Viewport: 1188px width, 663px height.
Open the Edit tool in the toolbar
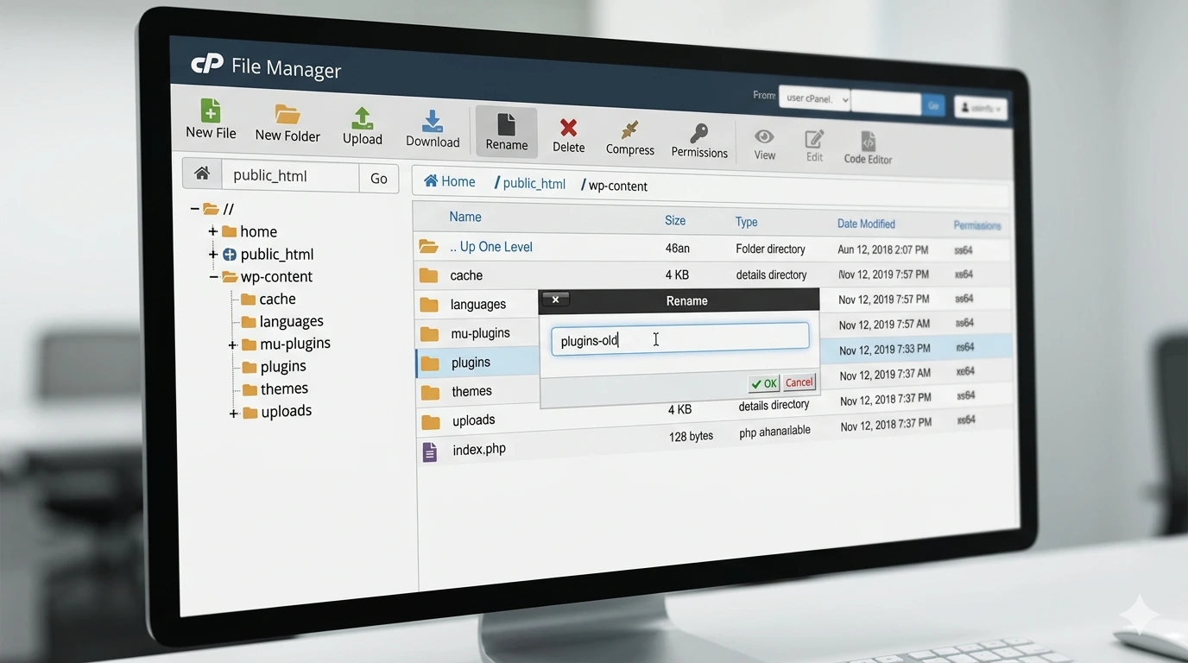(814, 139)
